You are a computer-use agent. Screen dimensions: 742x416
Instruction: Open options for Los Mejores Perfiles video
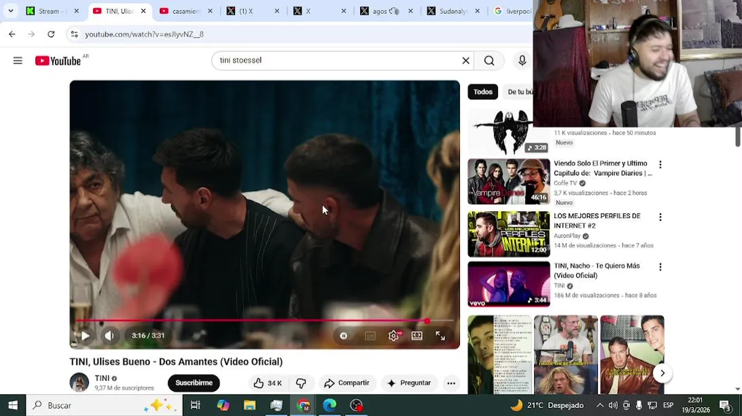(x=660, y=217)
